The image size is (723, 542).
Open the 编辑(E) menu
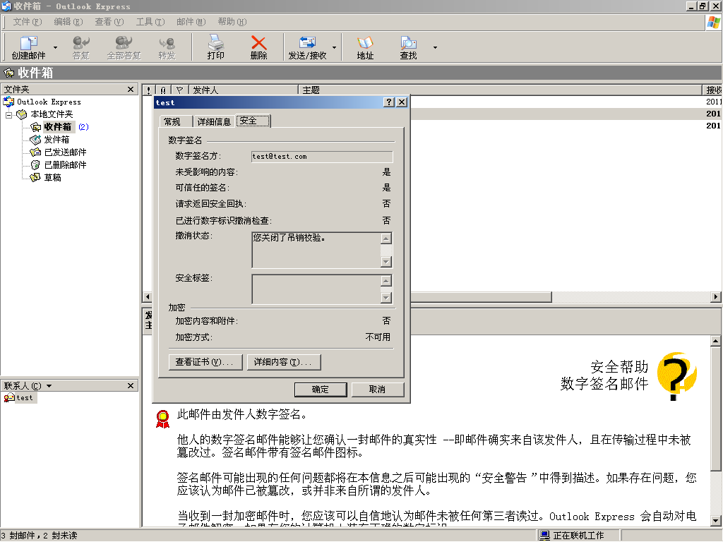(x=68, y=22)
